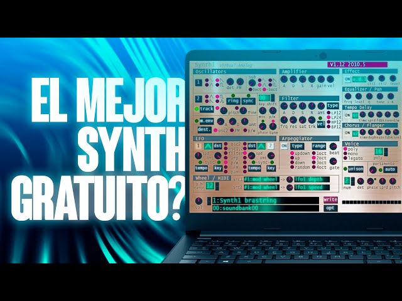Click portamento auto button

point(390,169)
